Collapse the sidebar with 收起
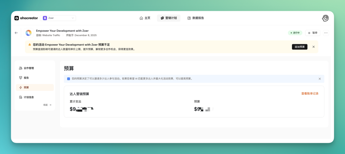 (47, 105)
